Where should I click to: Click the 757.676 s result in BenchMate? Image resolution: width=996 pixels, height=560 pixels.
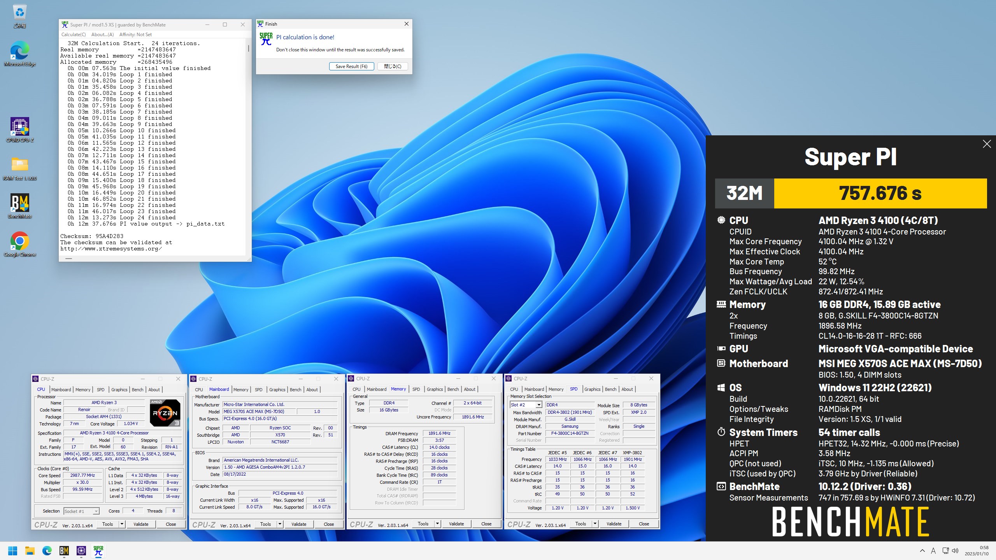click(x=880, y=193)
